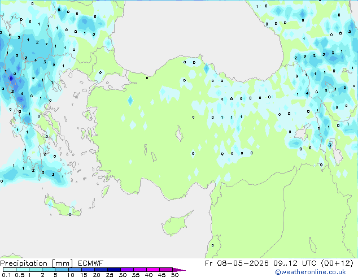Click the large lake in central Turkey
The image size is (358, 277).
(x=179, y=134)
